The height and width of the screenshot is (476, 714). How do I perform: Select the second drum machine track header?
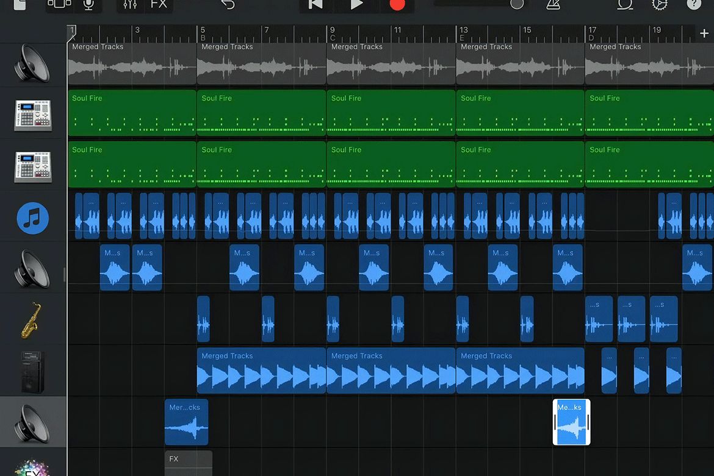33,167
